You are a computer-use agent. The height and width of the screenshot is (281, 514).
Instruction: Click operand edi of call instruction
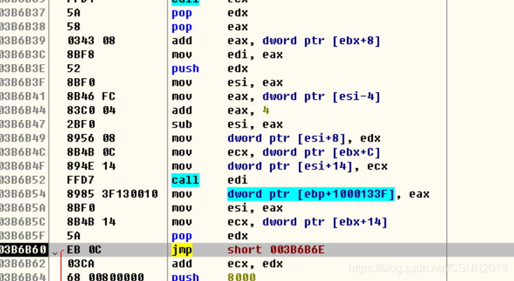237,180
